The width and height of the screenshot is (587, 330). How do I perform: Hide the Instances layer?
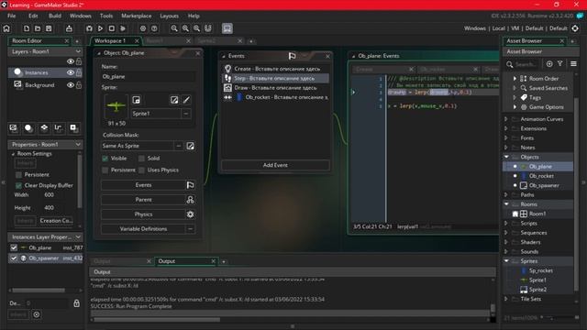[x=70, y=72]
